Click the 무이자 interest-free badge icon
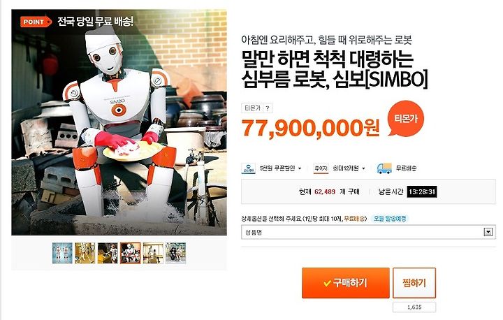 (321, 168)
